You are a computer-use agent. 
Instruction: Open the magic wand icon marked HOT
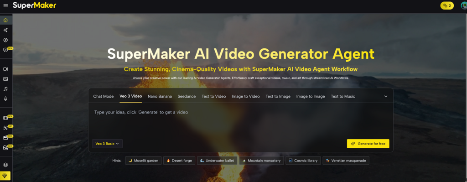[5, 128]
